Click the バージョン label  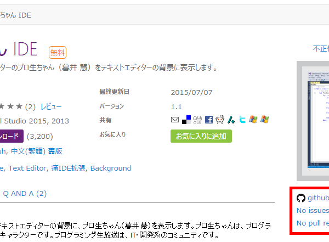(112, 106)
